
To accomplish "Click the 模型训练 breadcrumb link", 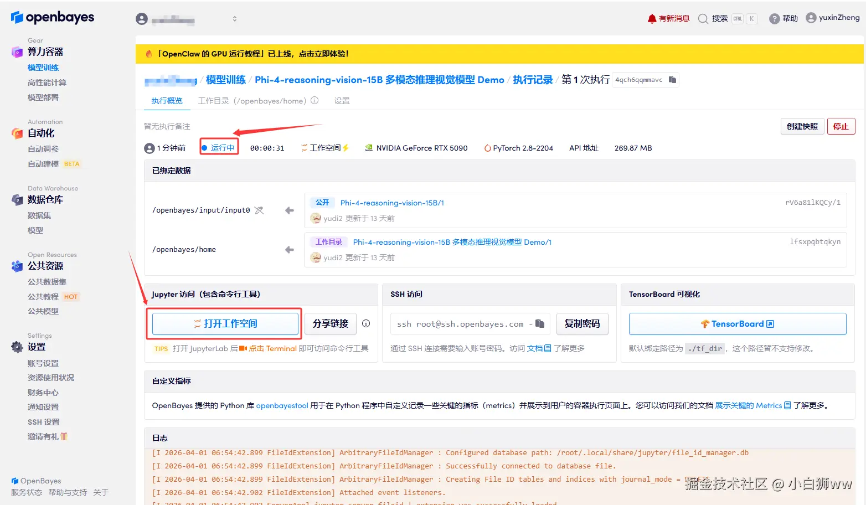I will pos(226,80).
